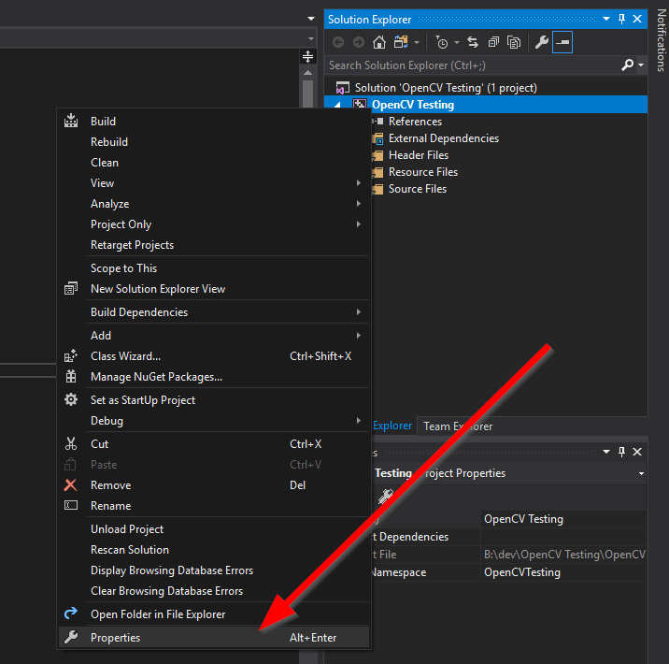This screenshot has height=664, width=669.
Task: Open the editor tab list dropdown arrow
Action: [311, 19]
